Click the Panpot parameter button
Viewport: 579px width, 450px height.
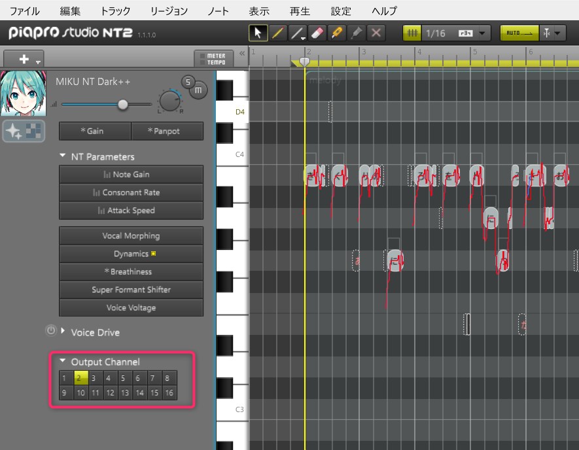click(x=167, y=131)
